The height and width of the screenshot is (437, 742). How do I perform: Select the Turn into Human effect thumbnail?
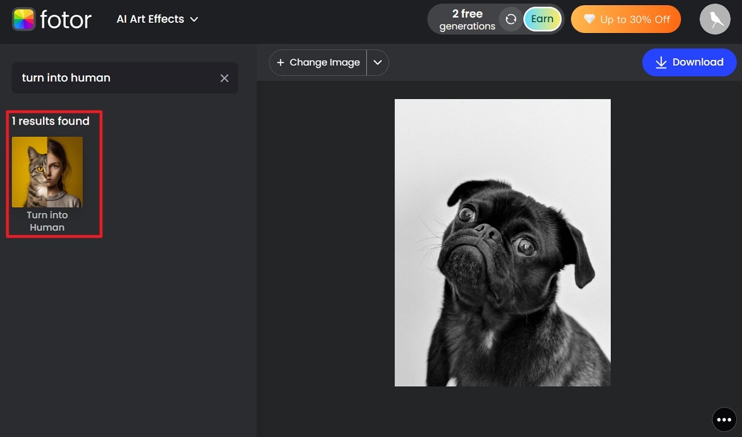point(47,171)
